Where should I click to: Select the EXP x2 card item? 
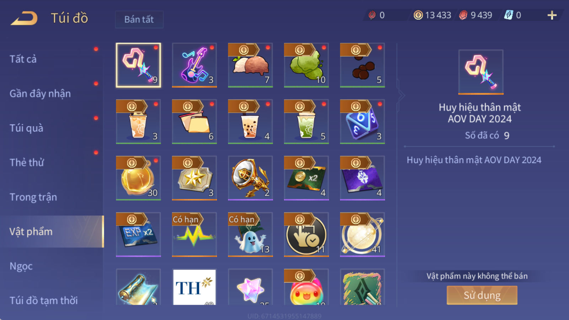(x=138, y=235)
